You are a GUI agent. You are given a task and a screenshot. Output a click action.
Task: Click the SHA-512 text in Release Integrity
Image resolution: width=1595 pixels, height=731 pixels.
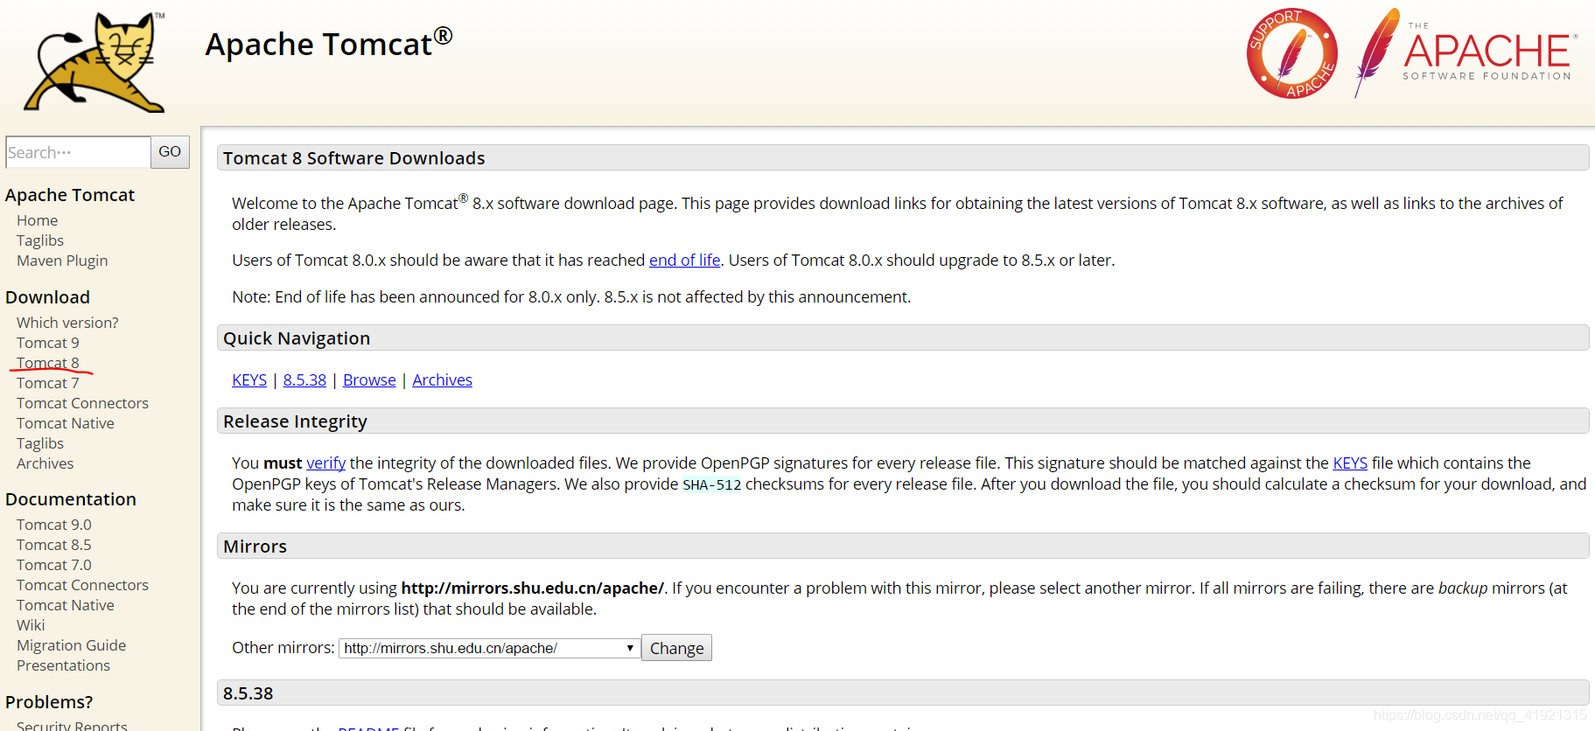click(711, 485)
